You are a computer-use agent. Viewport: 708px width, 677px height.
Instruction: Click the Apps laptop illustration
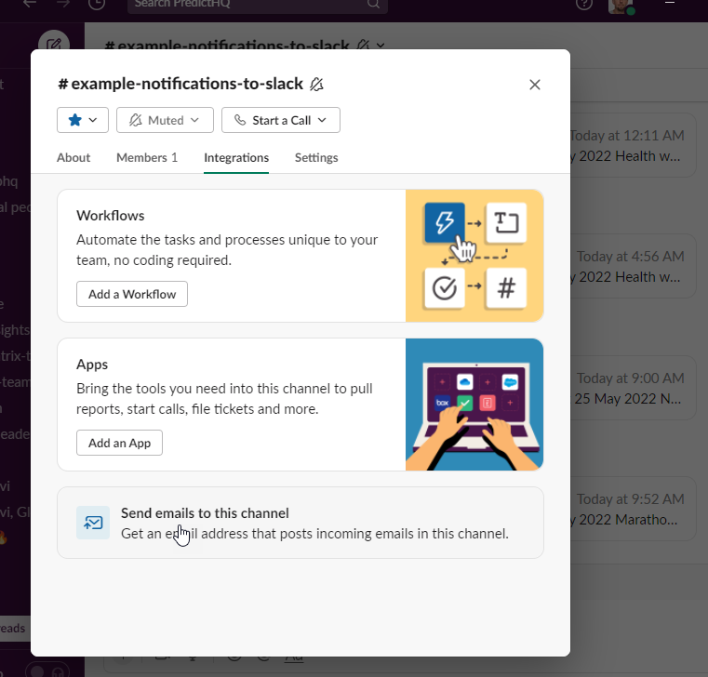click(474, 405)
